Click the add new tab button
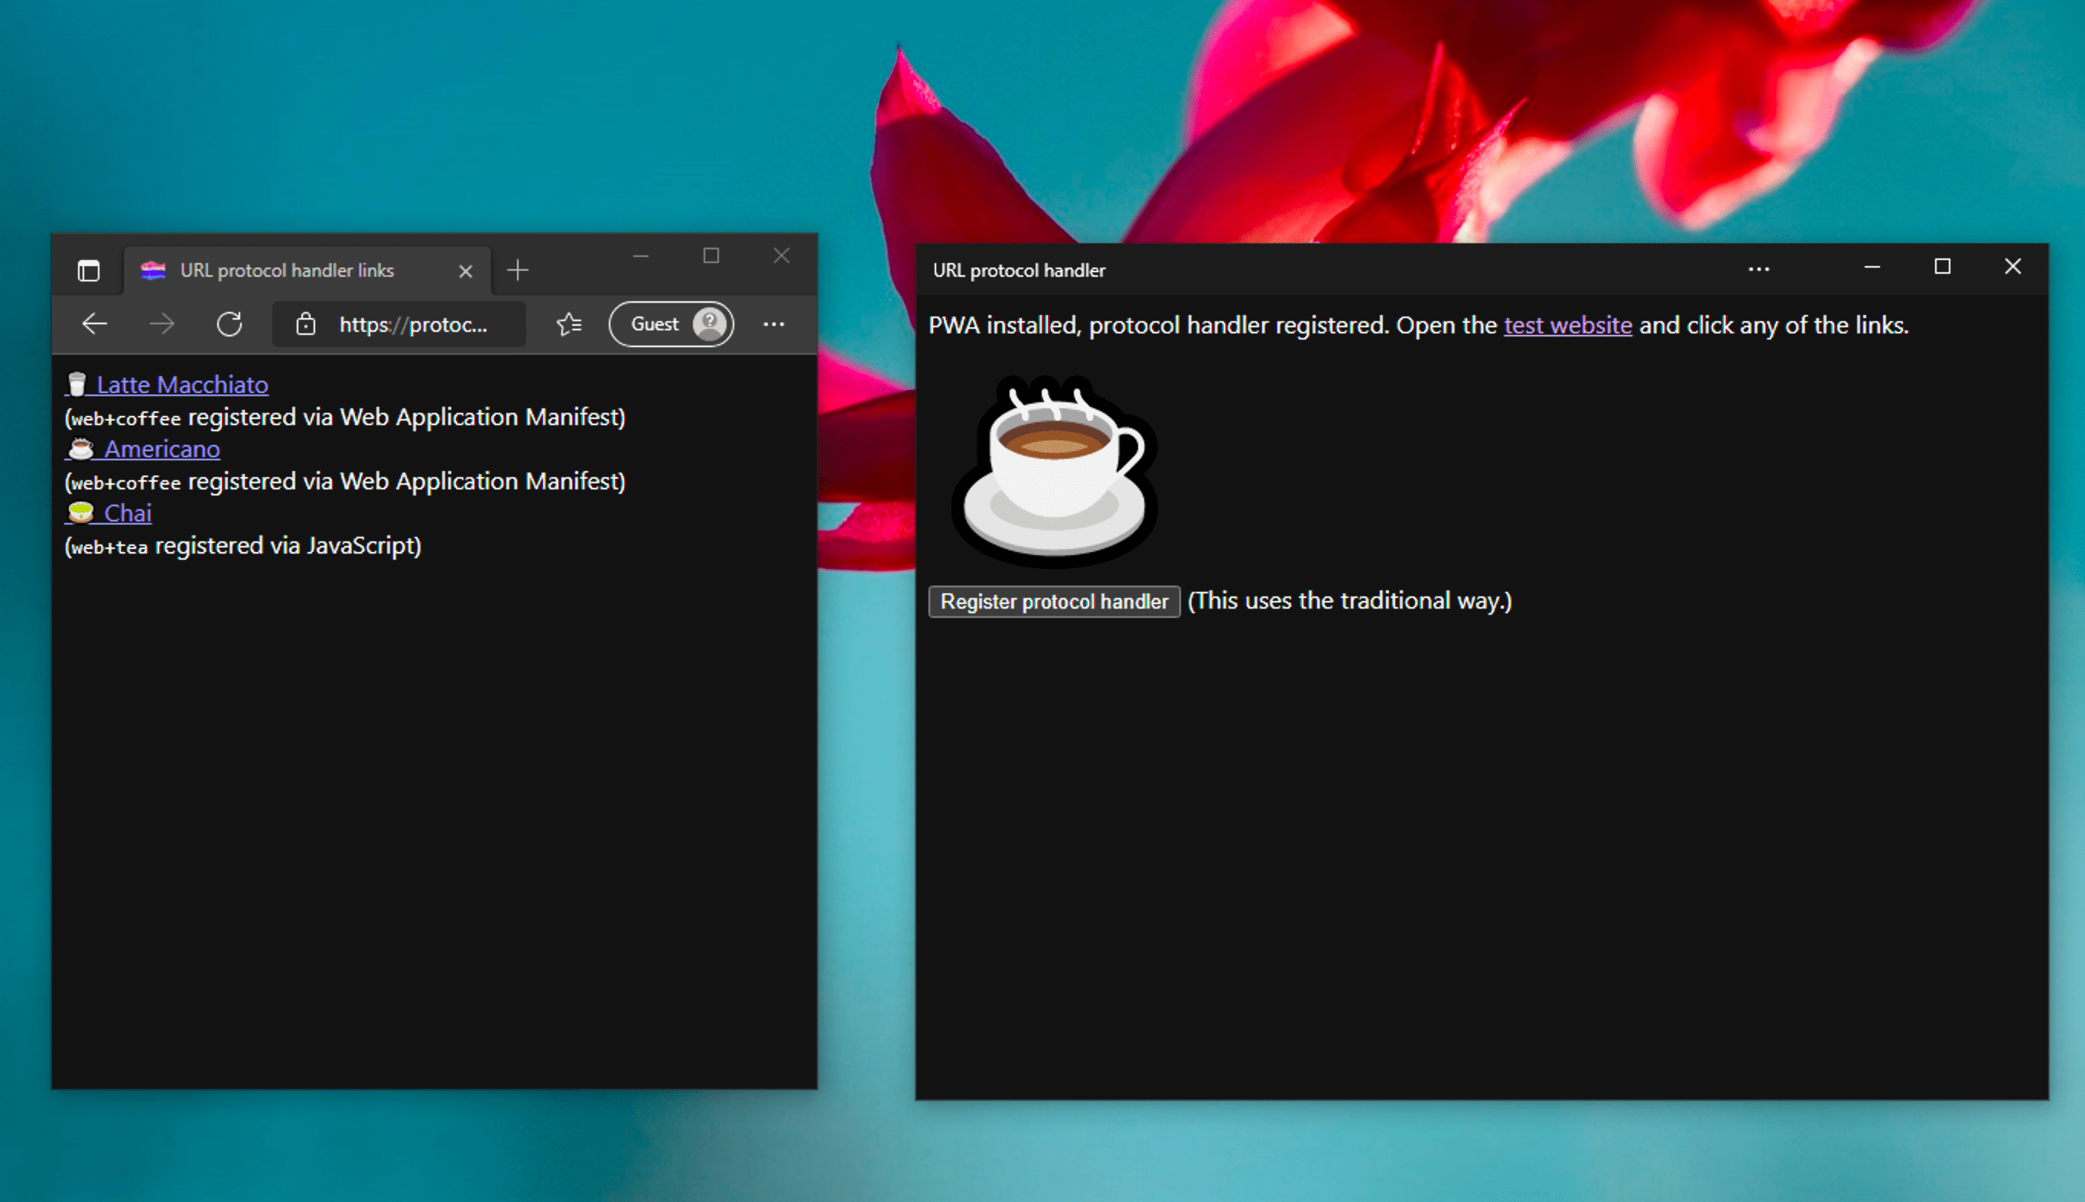Screen dimensions: 2085x1202 coord(519,269)
